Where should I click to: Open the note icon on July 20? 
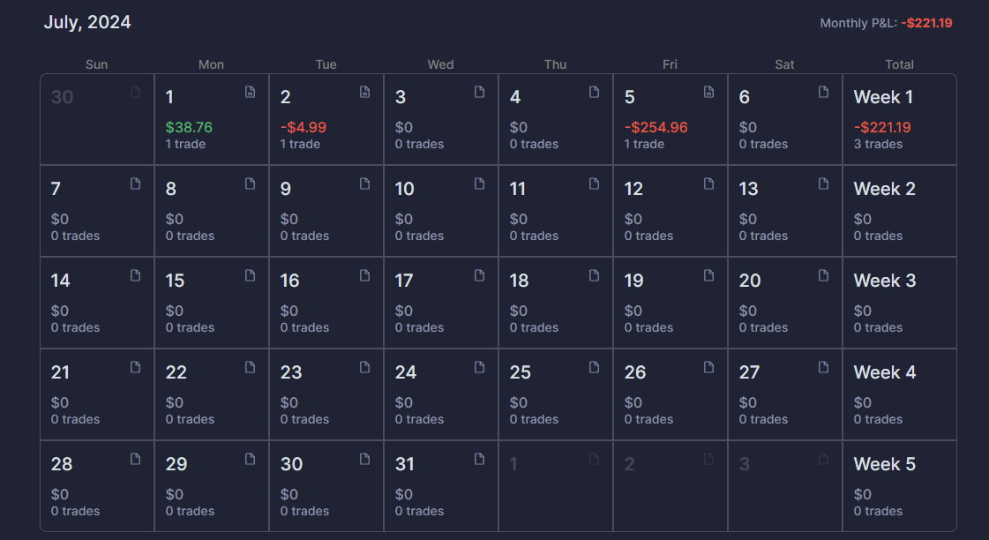coord(824,275)
